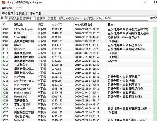Click size value 39515.67
Screen dimensions: 157x121
pyautogui.click(x=57, y=77)
